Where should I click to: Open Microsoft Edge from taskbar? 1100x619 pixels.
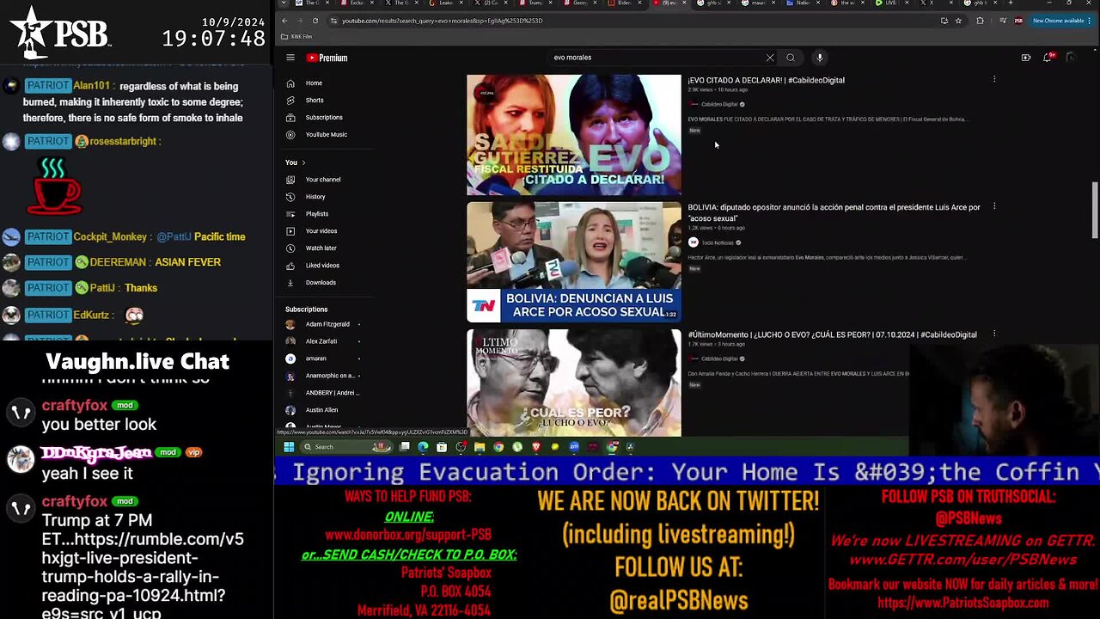[x=423, y=447]
